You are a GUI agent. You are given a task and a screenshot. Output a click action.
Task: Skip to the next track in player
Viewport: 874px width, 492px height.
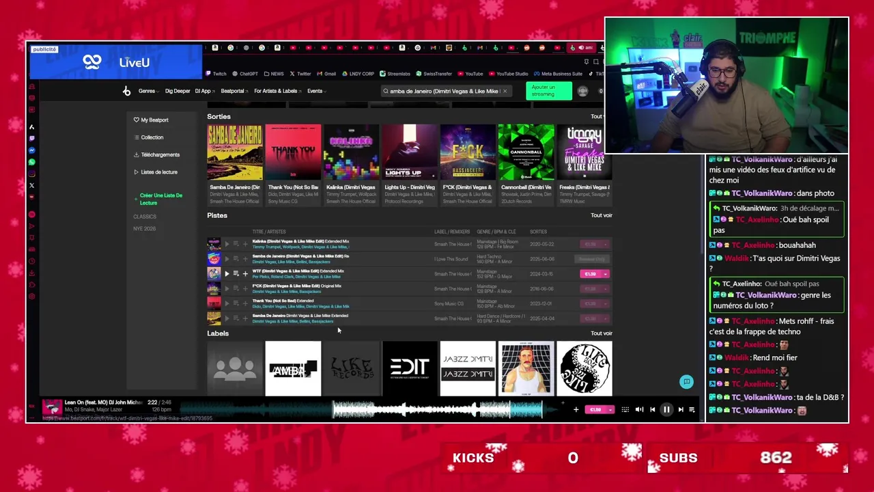(x=681, y=409)
